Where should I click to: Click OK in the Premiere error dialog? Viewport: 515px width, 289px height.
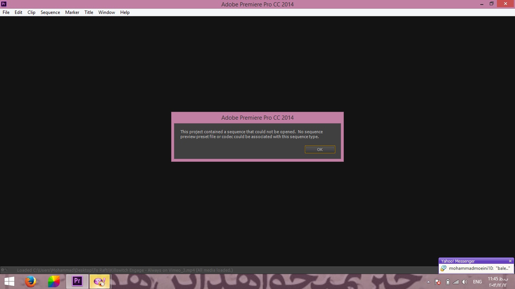[320, 149]
